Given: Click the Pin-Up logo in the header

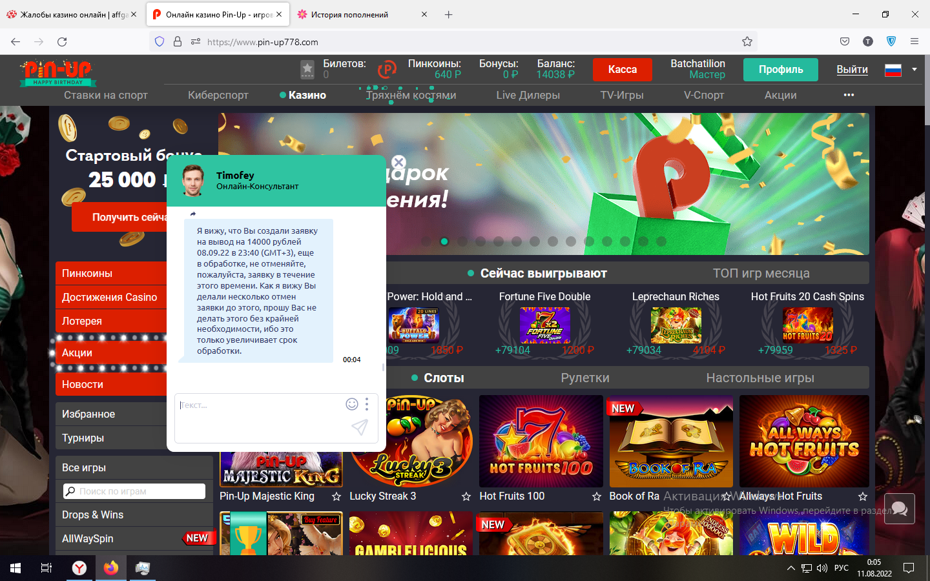Looking at the screenshot, I should click(x=58, y=73).
